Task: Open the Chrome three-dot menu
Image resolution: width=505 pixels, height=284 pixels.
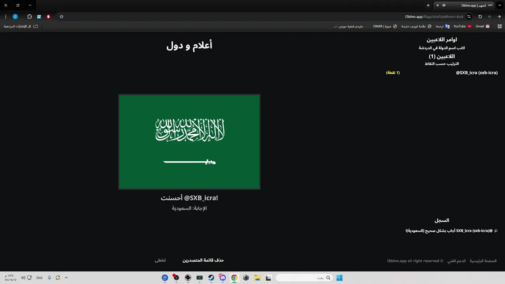Action: (6, 17)
